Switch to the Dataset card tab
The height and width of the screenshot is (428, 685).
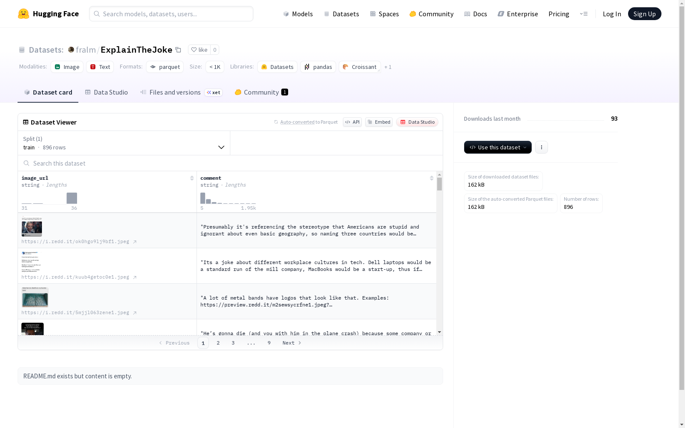tap(48, 92)
